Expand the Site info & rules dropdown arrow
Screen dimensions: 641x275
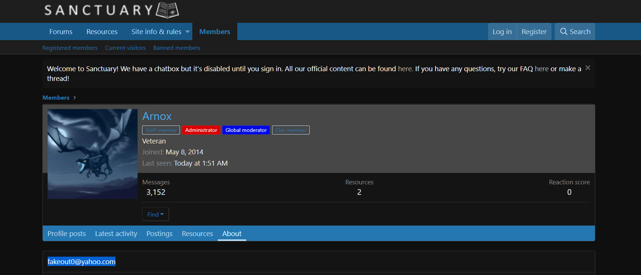coord(187,31)
